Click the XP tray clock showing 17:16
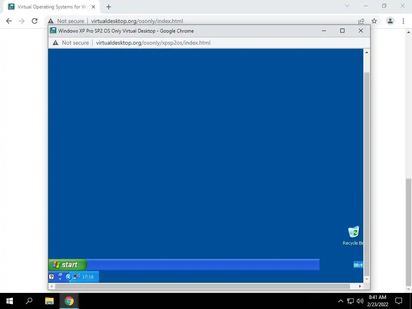 (x=88, y=277)
